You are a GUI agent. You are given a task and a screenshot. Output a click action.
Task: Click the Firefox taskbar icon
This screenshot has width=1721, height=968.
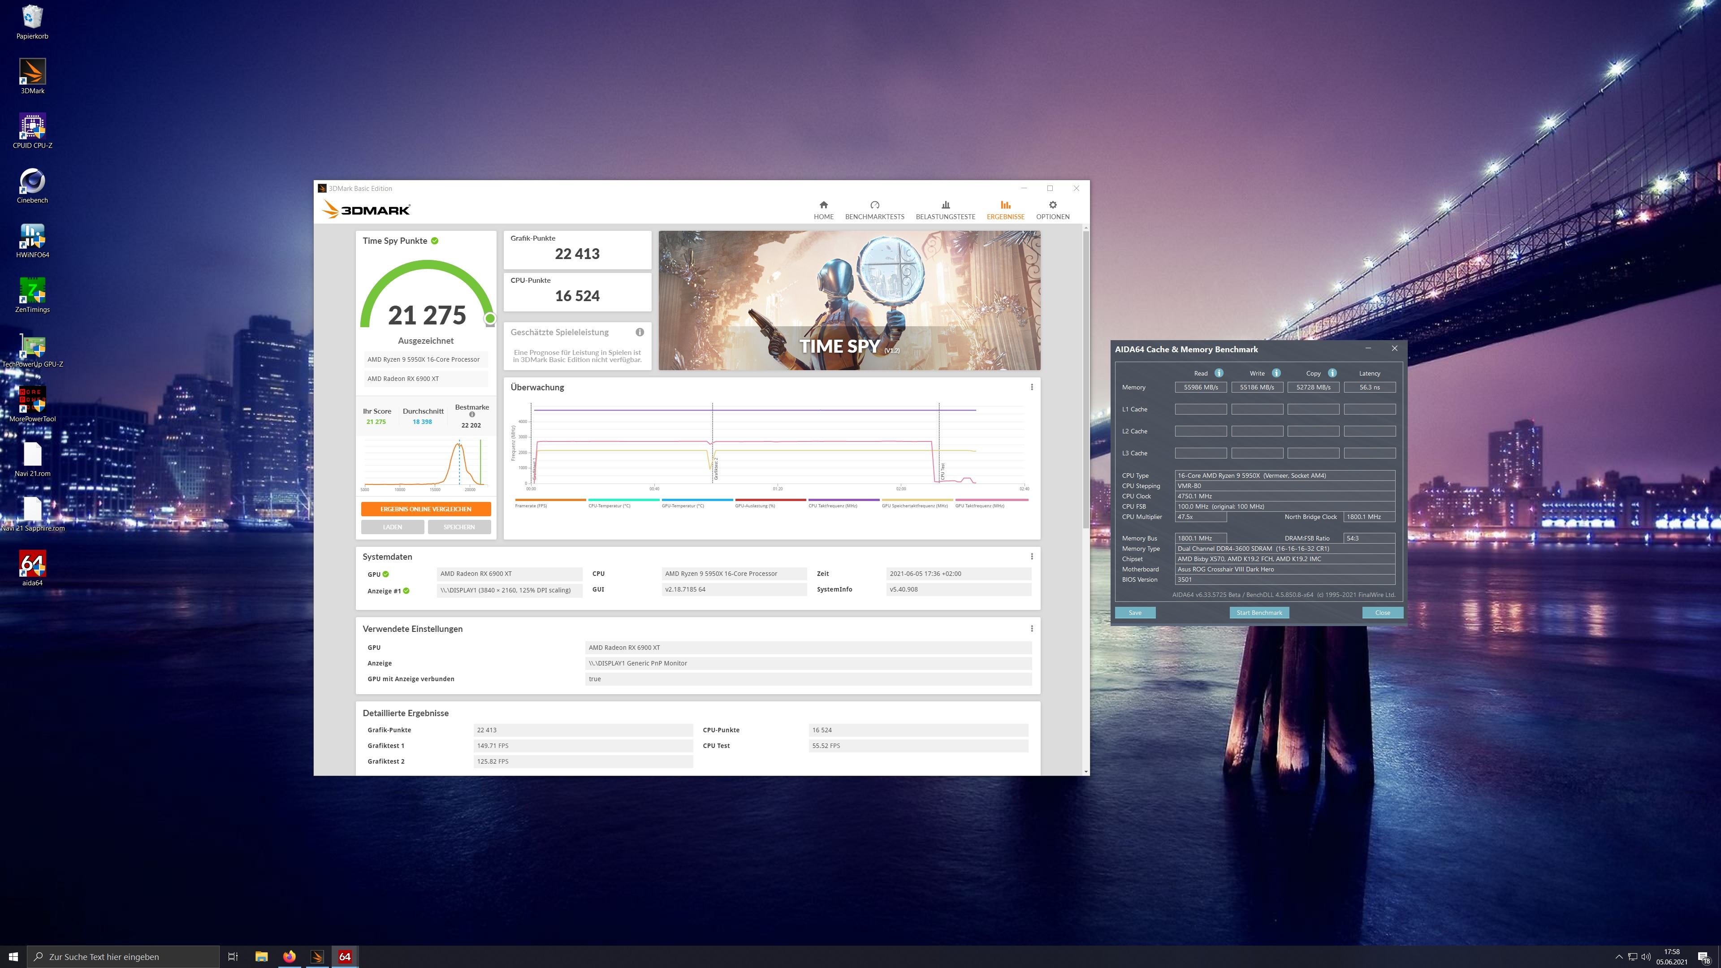click(289, 957)
